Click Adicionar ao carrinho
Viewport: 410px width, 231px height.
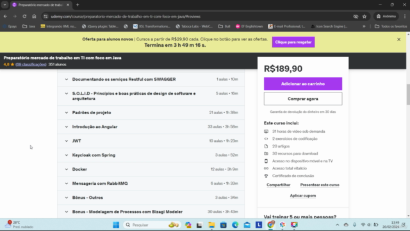point(303,84)
